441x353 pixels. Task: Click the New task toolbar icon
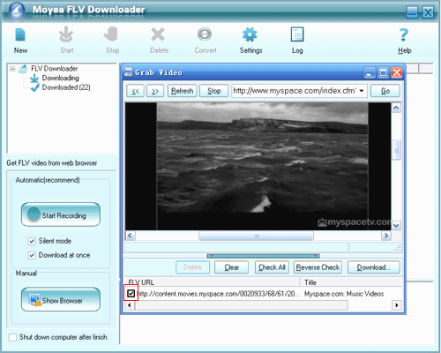tap(20, 35)
